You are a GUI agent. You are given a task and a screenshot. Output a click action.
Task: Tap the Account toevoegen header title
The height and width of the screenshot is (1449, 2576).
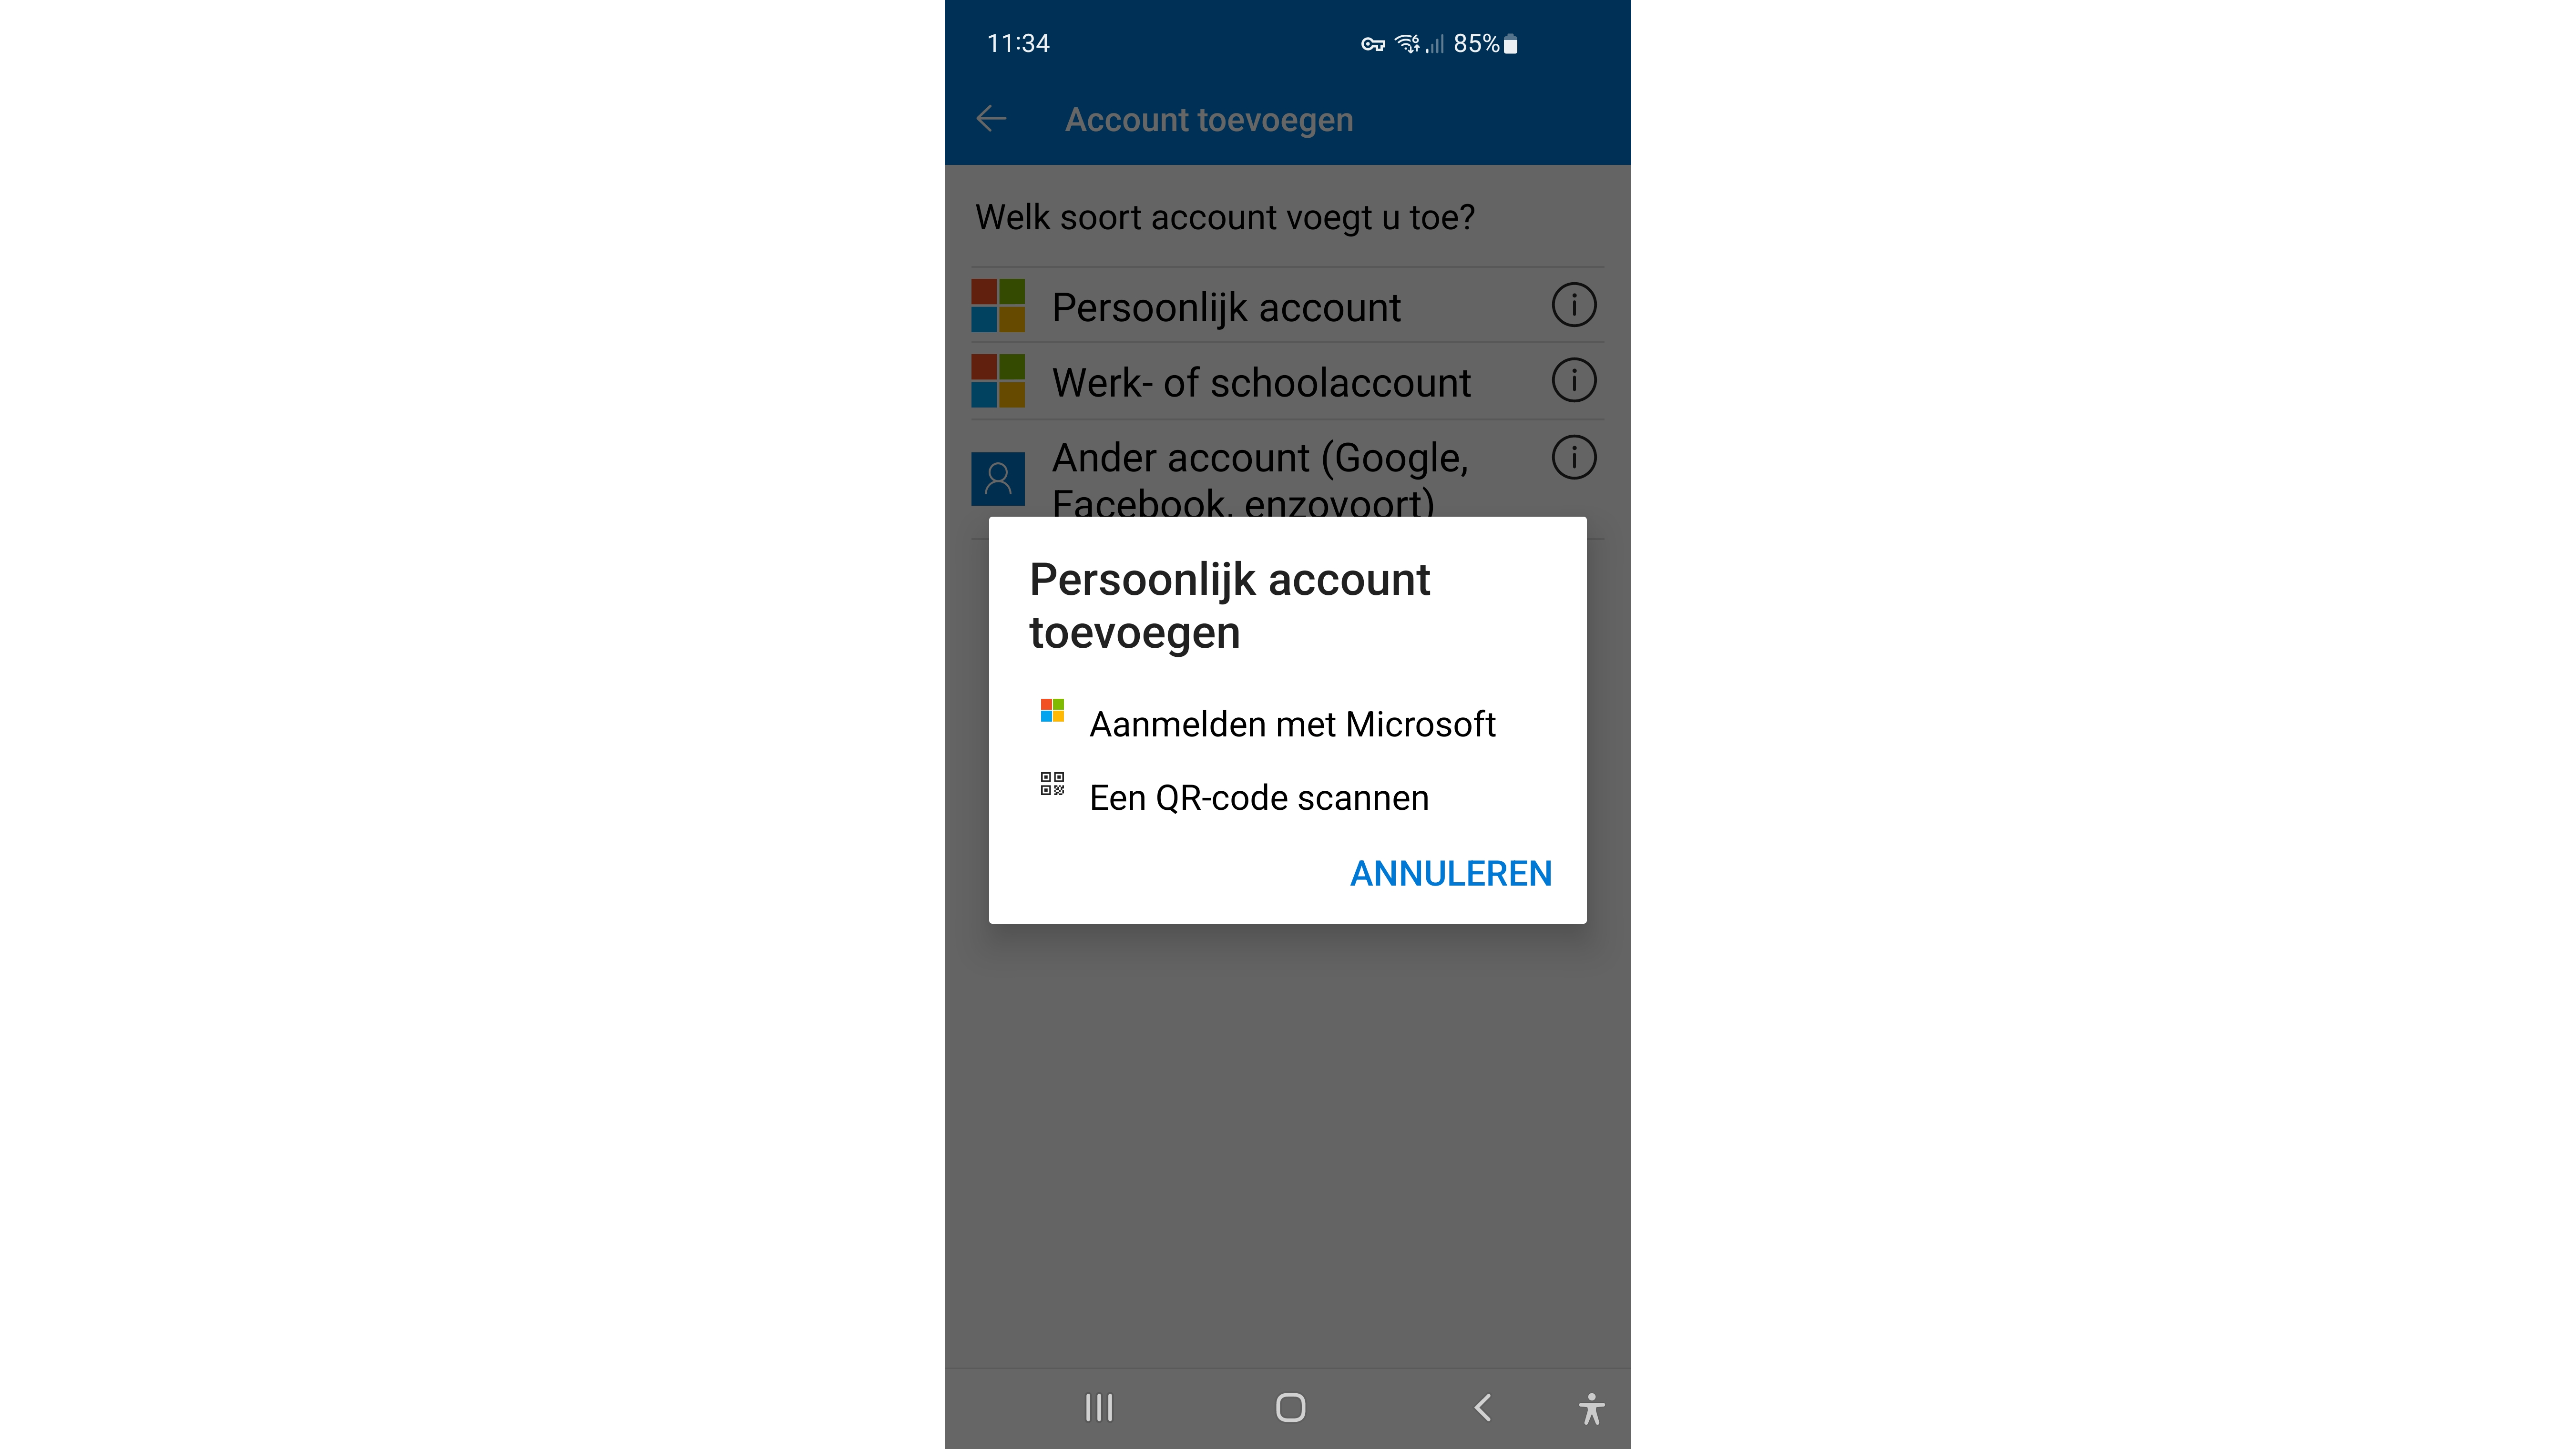(x=1208, y=120)
